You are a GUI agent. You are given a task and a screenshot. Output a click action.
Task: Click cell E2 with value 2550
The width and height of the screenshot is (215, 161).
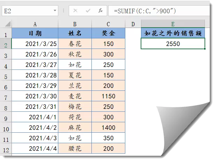[x=173, y=44]
